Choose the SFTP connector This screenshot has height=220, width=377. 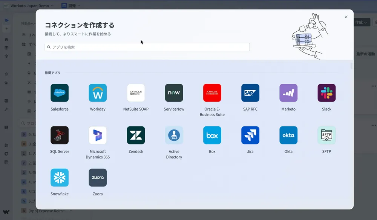pyautogui.click(x=326, y=135)
